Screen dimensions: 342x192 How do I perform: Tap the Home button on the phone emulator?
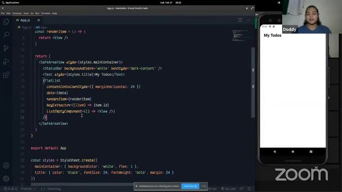coord(293,151)
